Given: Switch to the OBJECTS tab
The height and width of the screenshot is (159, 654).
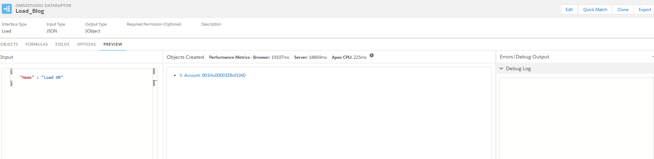Looking at the screenshot, I should 9,44.
